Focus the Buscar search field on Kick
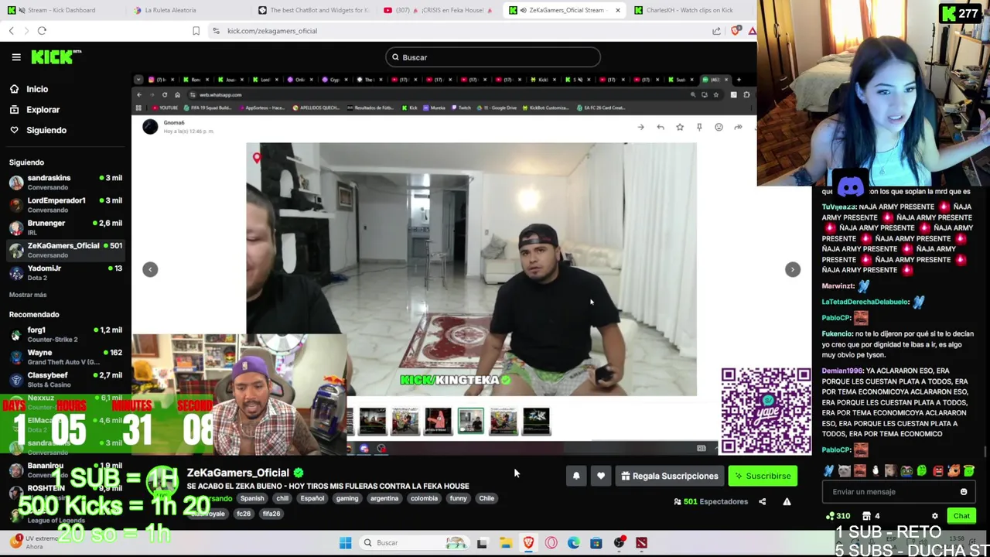Screen dimensions: 990x557 point(493,57)
